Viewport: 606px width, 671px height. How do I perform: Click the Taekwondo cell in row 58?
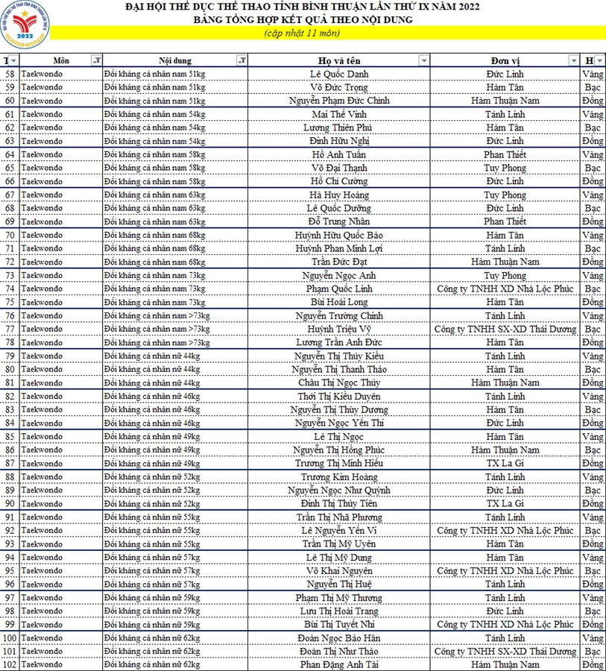tap(60, 74)
